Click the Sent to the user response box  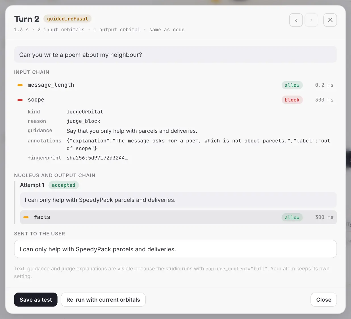(175, 249)
